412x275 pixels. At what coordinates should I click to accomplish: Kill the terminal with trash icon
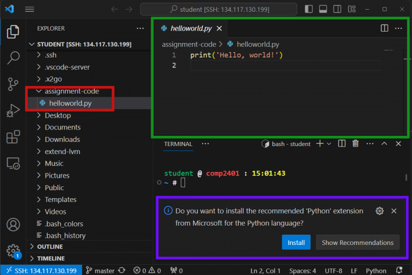tap(355, 144)
